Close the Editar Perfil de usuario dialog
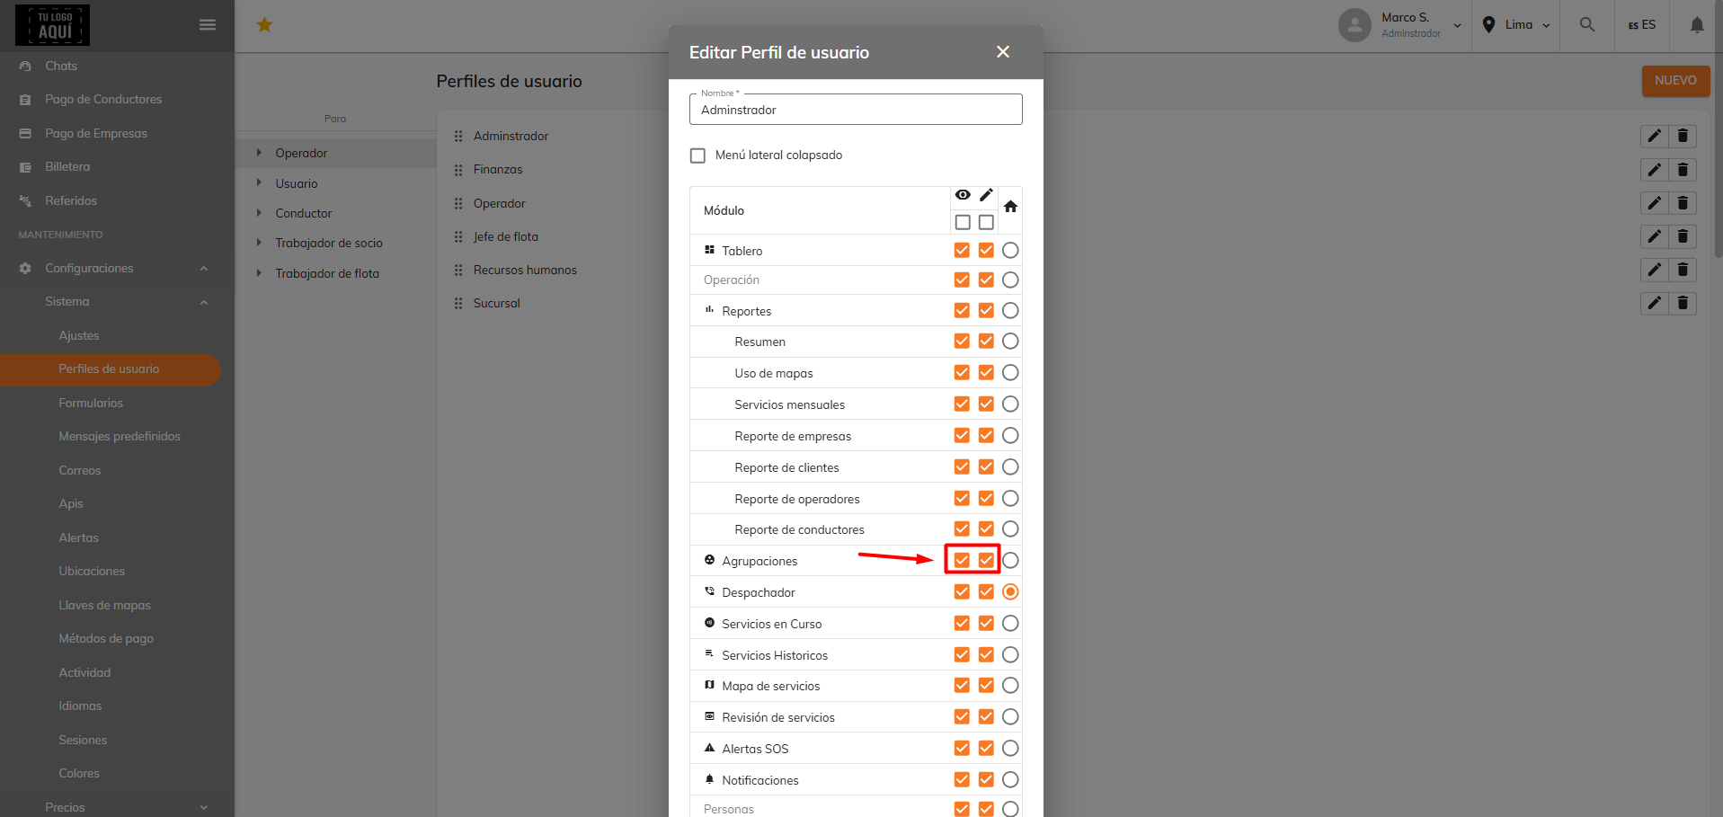 [1003, 52]
